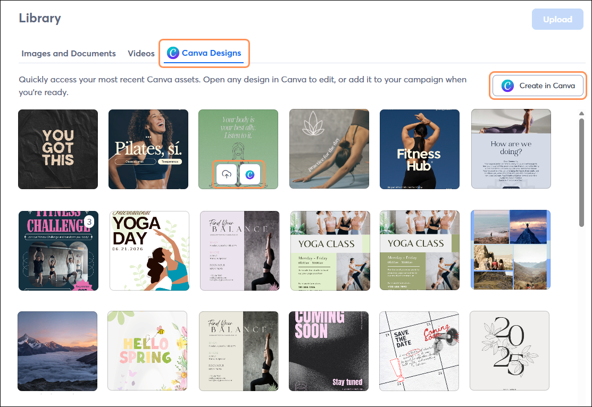Pick the pink 'Coming Soon' design
Image resolution: width=592 pixels, height=407 pixels.
pos(329,351)
